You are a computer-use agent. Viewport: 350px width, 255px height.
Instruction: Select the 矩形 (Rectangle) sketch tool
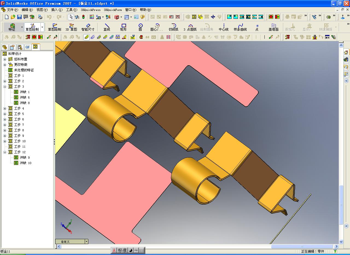click(x=123, y=27)
